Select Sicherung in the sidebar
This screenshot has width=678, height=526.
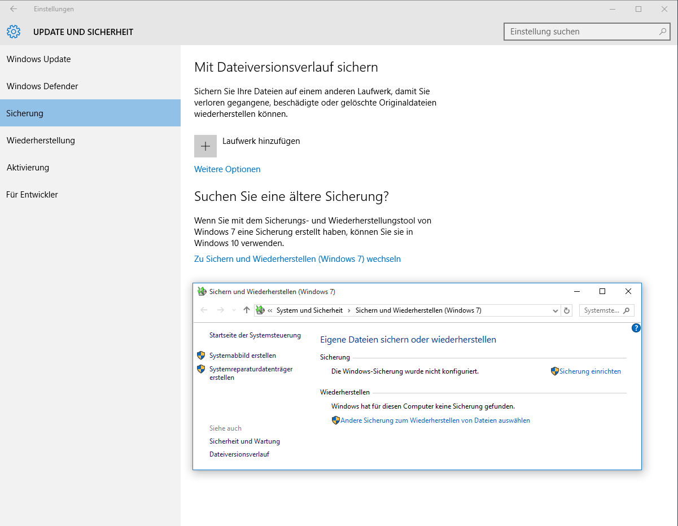click(90, 113)
